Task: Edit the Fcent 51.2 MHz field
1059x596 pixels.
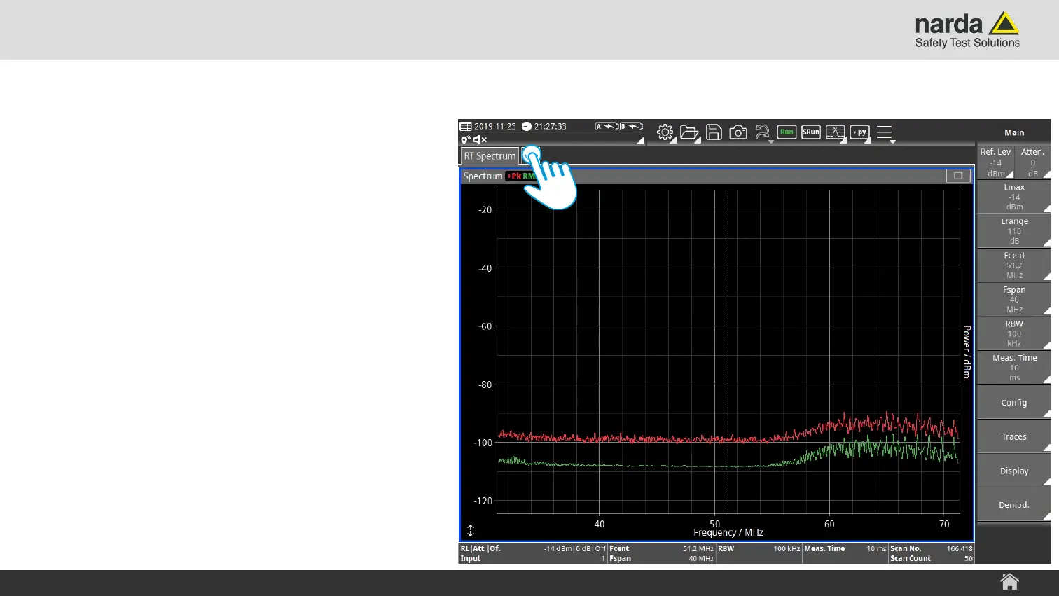Action: pyautogui.click(x=1013, y=265)
